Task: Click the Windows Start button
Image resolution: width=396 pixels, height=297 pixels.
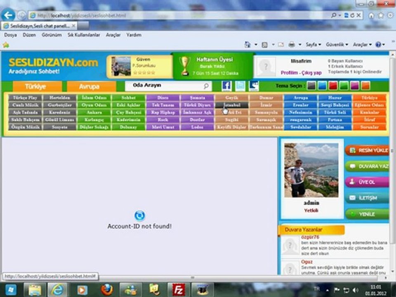Action: 10,290
